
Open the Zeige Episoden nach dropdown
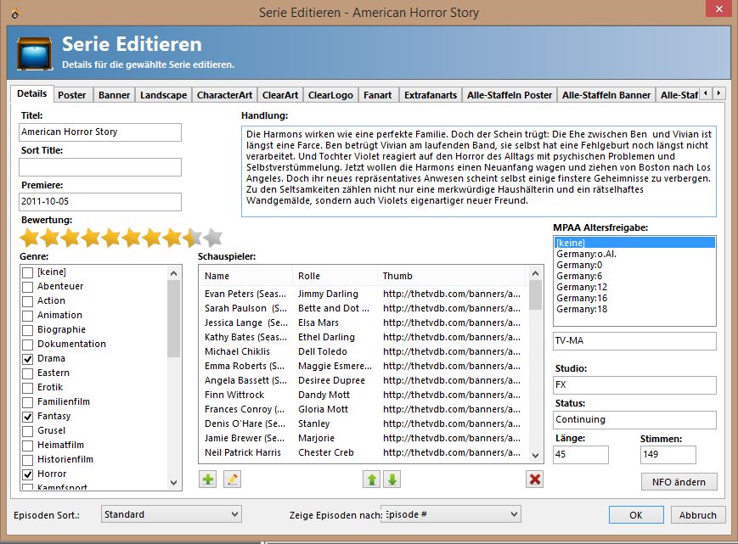click(x=452, y=514)
